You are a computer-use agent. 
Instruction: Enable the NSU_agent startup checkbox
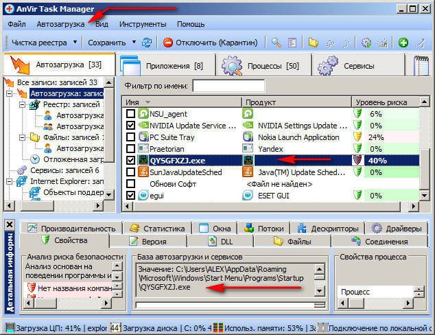pyautogui.click(x=131, y=114)
